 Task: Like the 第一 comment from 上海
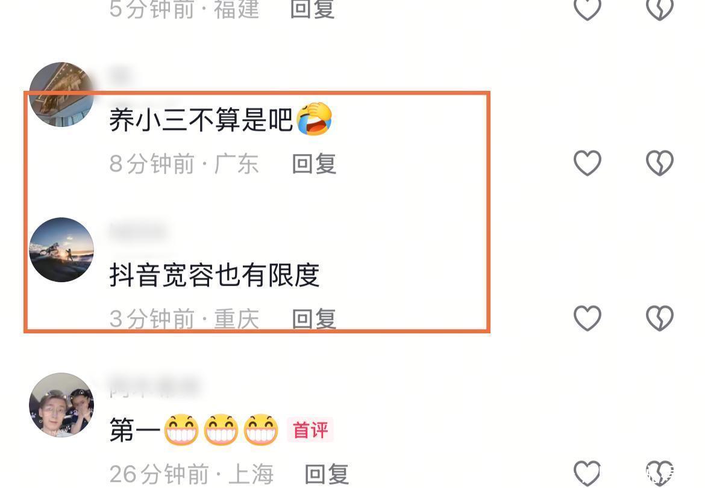click(x=587, y=473)
